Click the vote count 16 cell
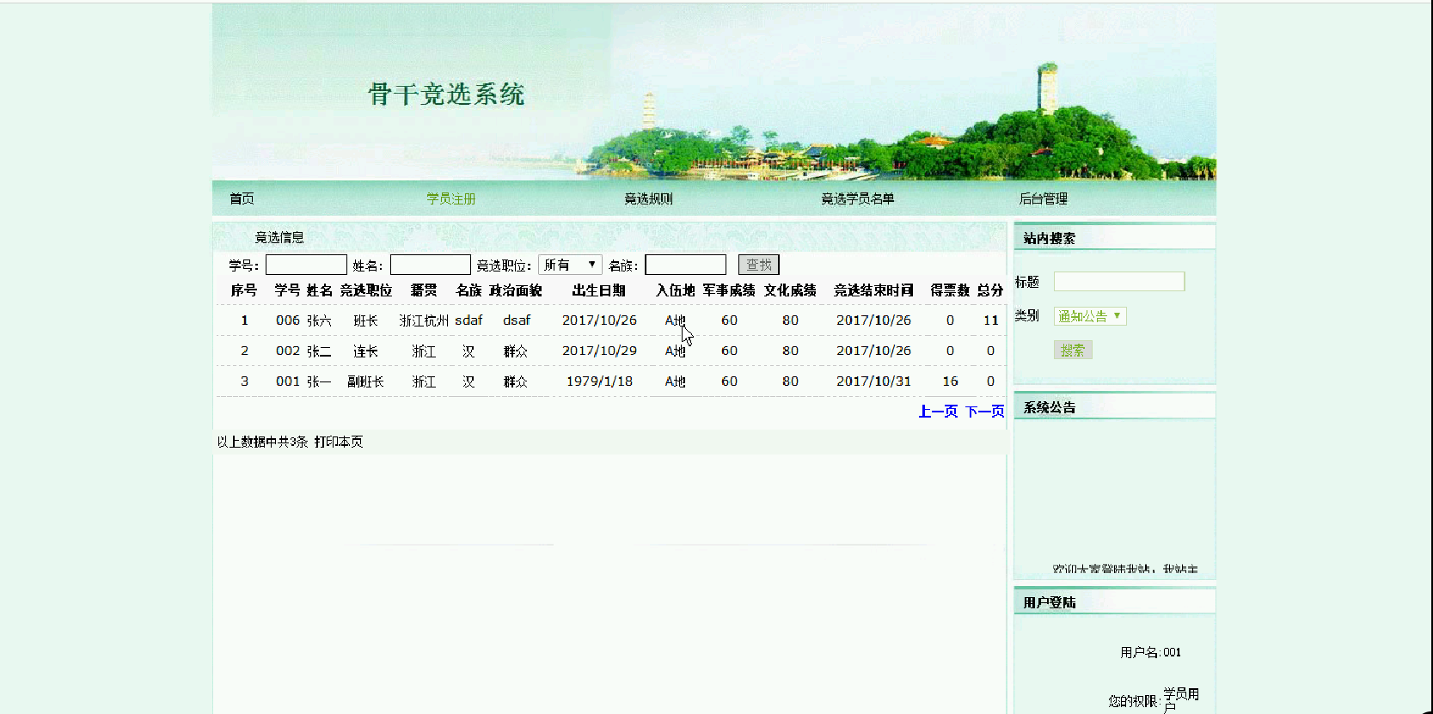1433x714 pixels. tap(950, 381)
